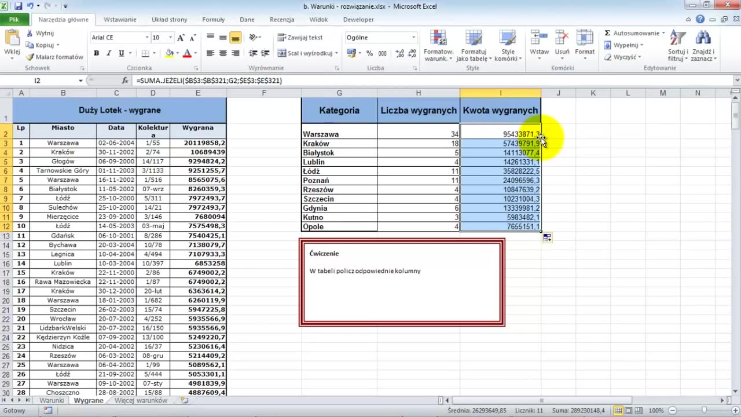Image resolution: width=741 pixels, height=417 pixels.
Task: Paste with the Wklej clipboard icon
Action: click(12, 38)
